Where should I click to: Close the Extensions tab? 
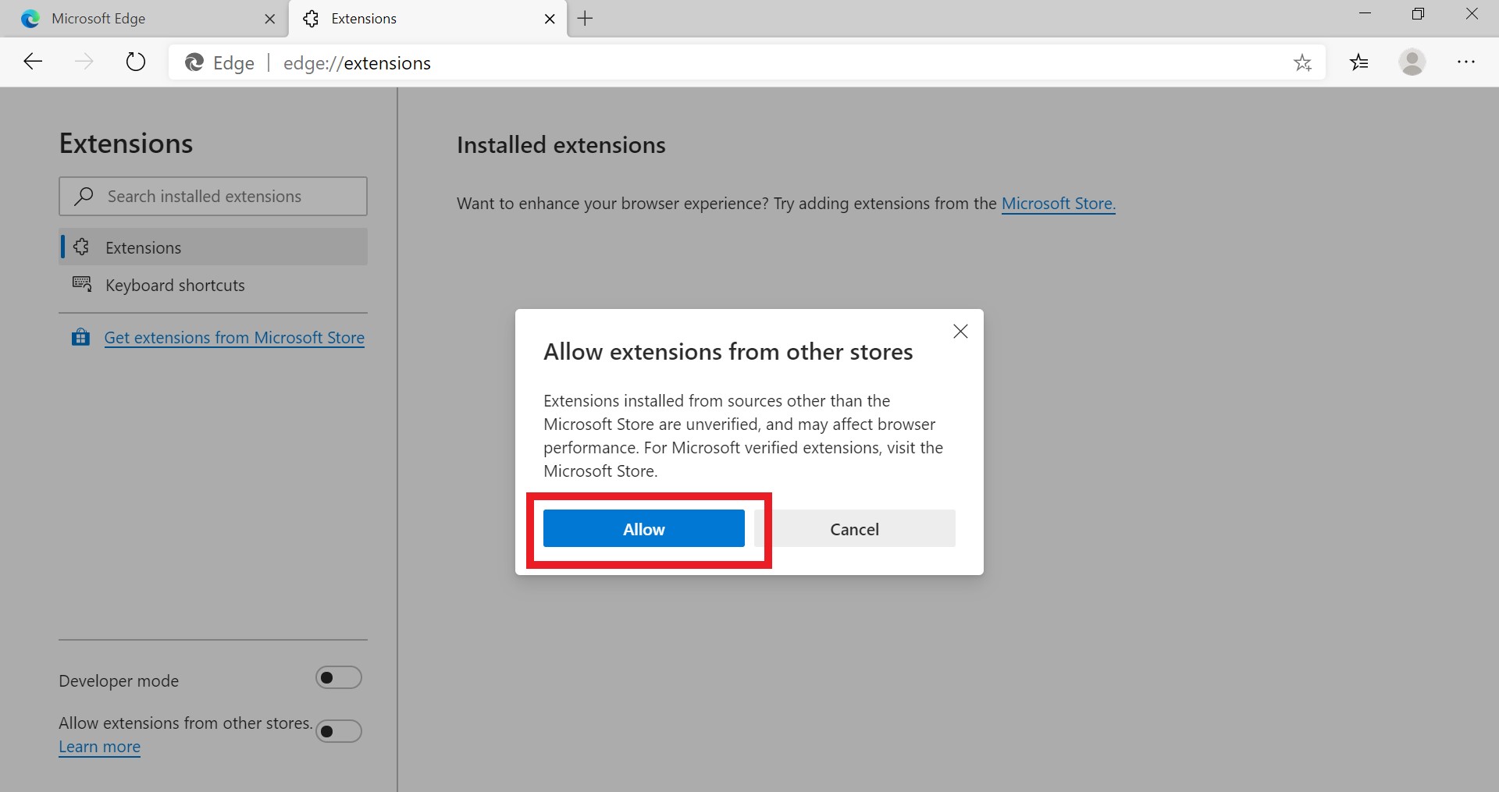(x=550, y=19)
